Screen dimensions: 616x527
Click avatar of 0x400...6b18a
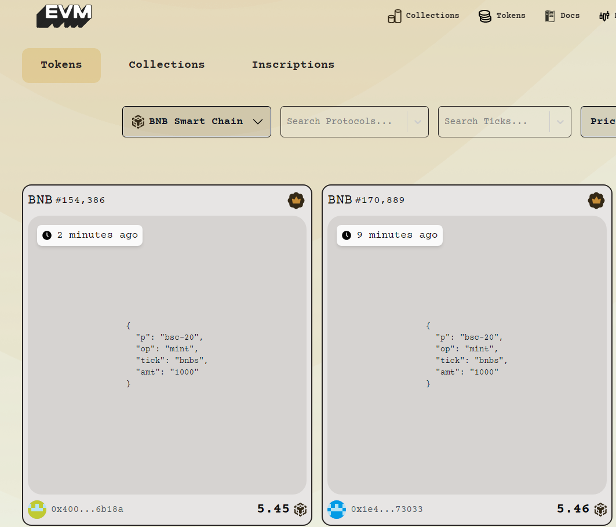37,509
